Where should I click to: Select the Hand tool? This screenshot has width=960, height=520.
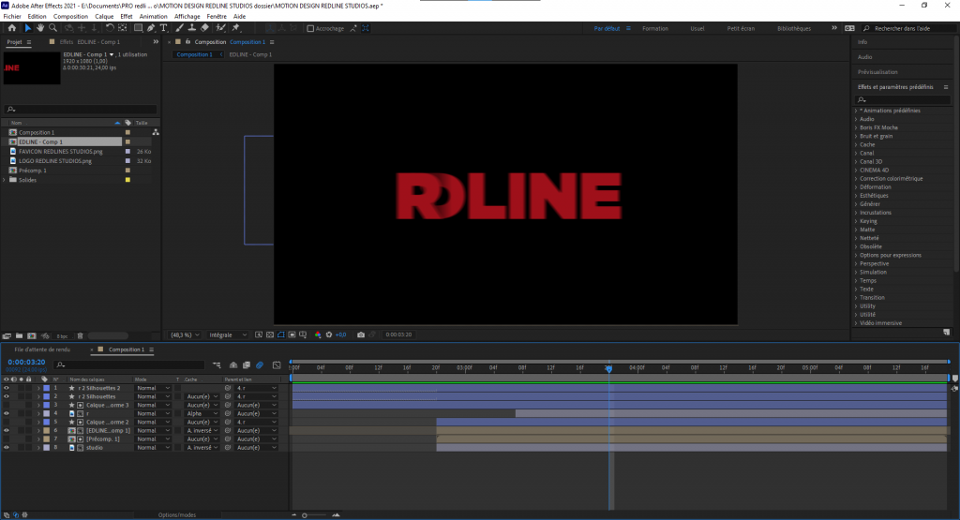[39, 28]
